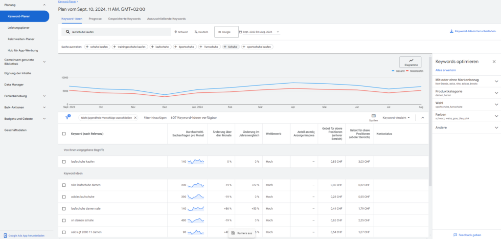Screen dimensions: 501x239
Task: Check the 'nike laufschuhe damen' checkbox
Action: 64,185
